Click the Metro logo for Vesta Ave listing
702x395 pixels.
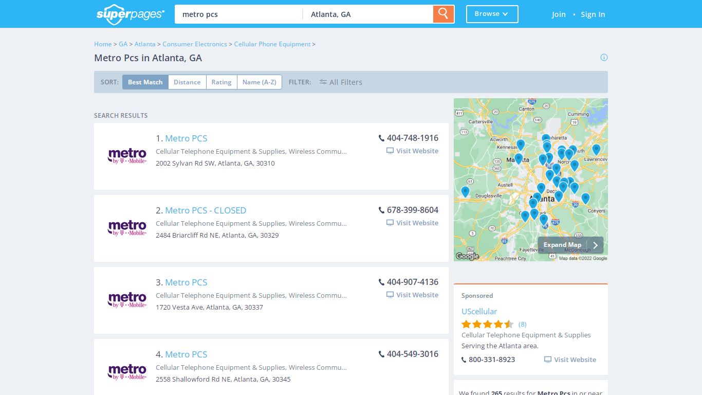(127, 300)
